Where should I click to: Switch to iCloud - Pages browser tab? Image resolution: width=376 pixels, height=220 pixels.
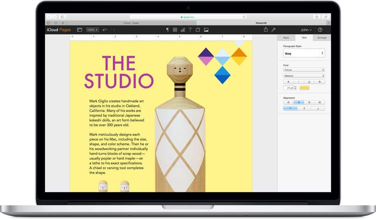point(131,23)
